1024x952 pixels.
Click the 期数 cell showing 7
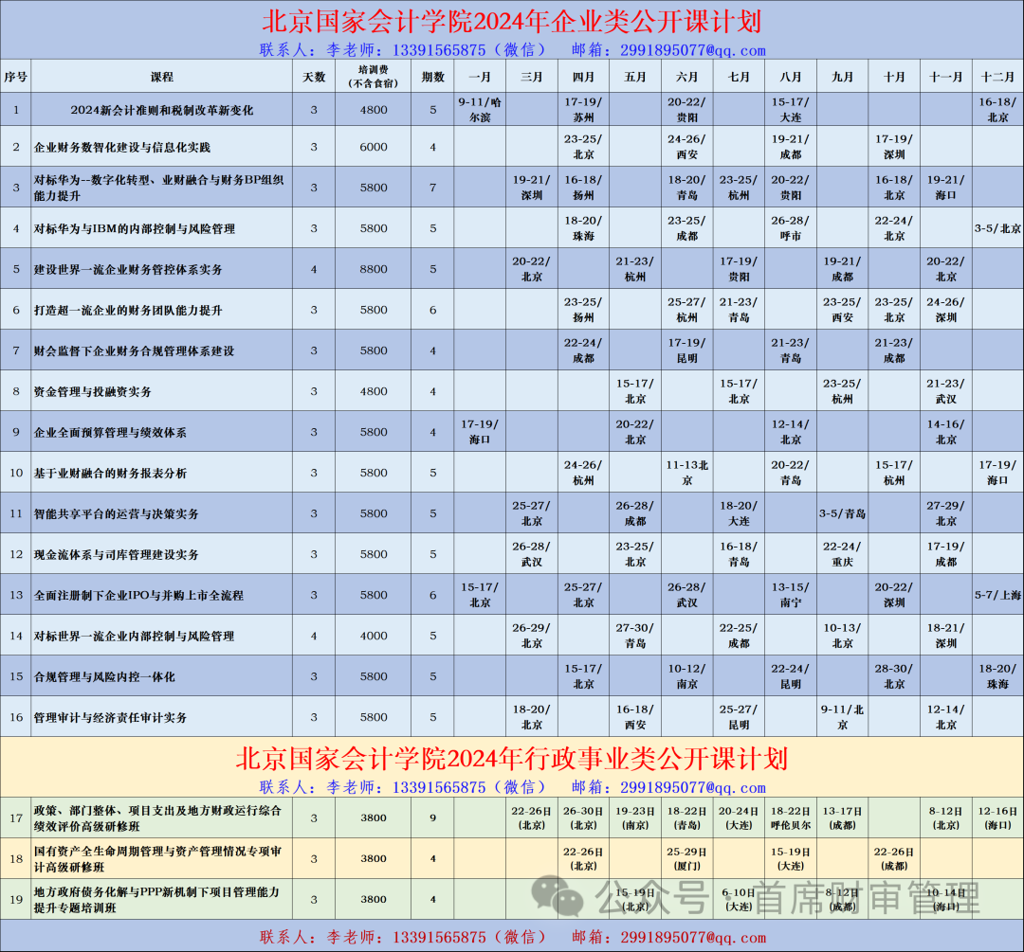click(432, 188)
